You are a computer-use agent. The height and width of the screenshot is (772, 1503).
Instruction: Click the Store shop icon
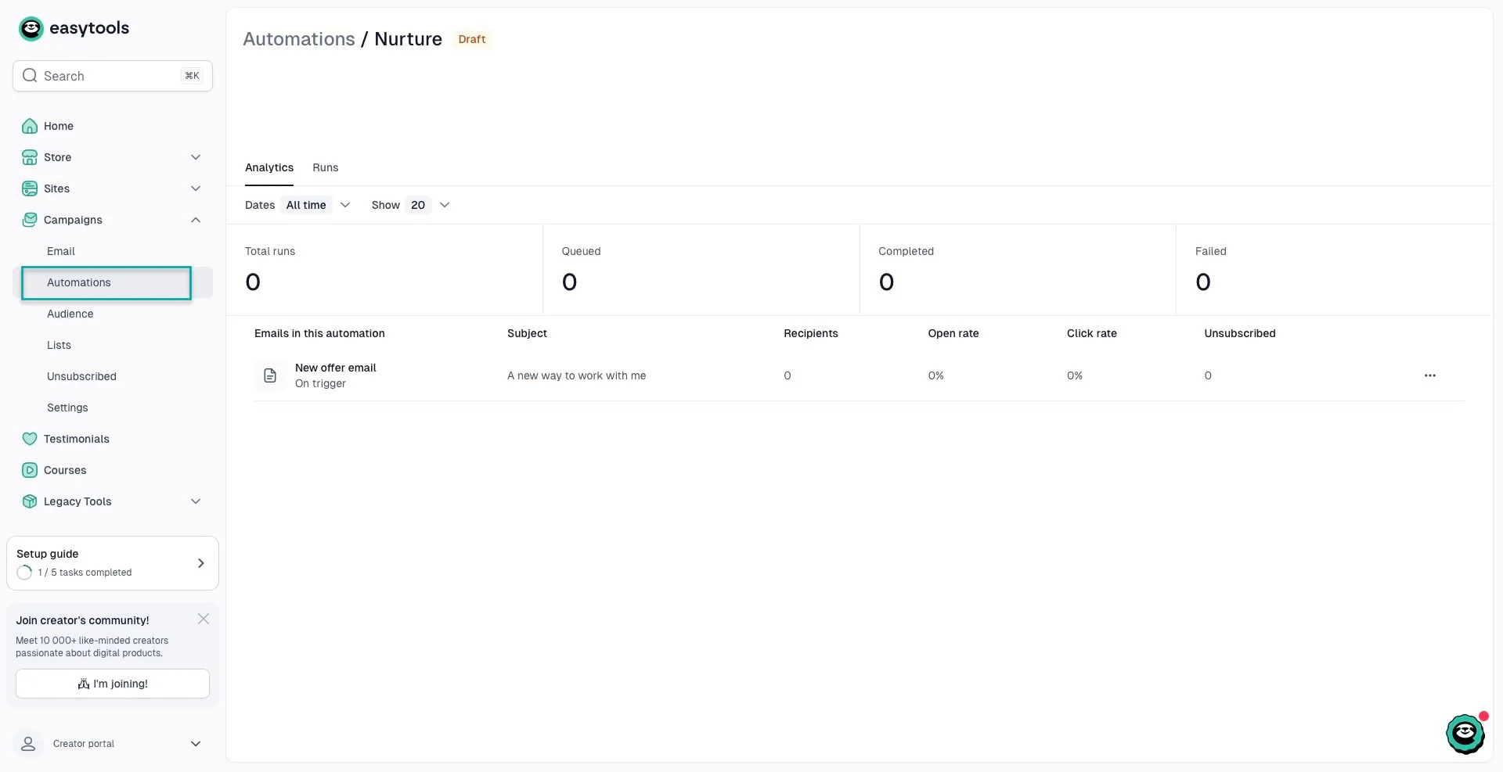[x=30, y=157]
